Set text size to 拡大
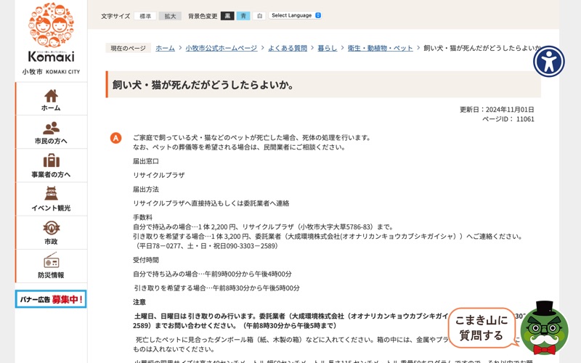Viewport: 581px width, 363px height. (x=170, y=16)
